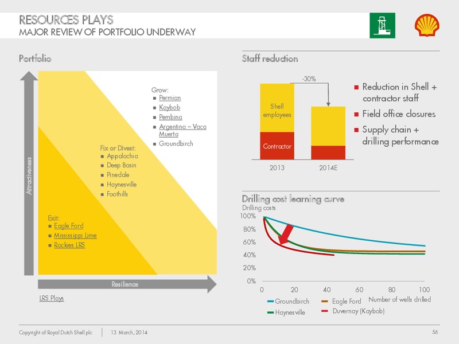459x344 pixels.
Task: Click the Eagle Ford legend label
Action: [x=347, y=302]
